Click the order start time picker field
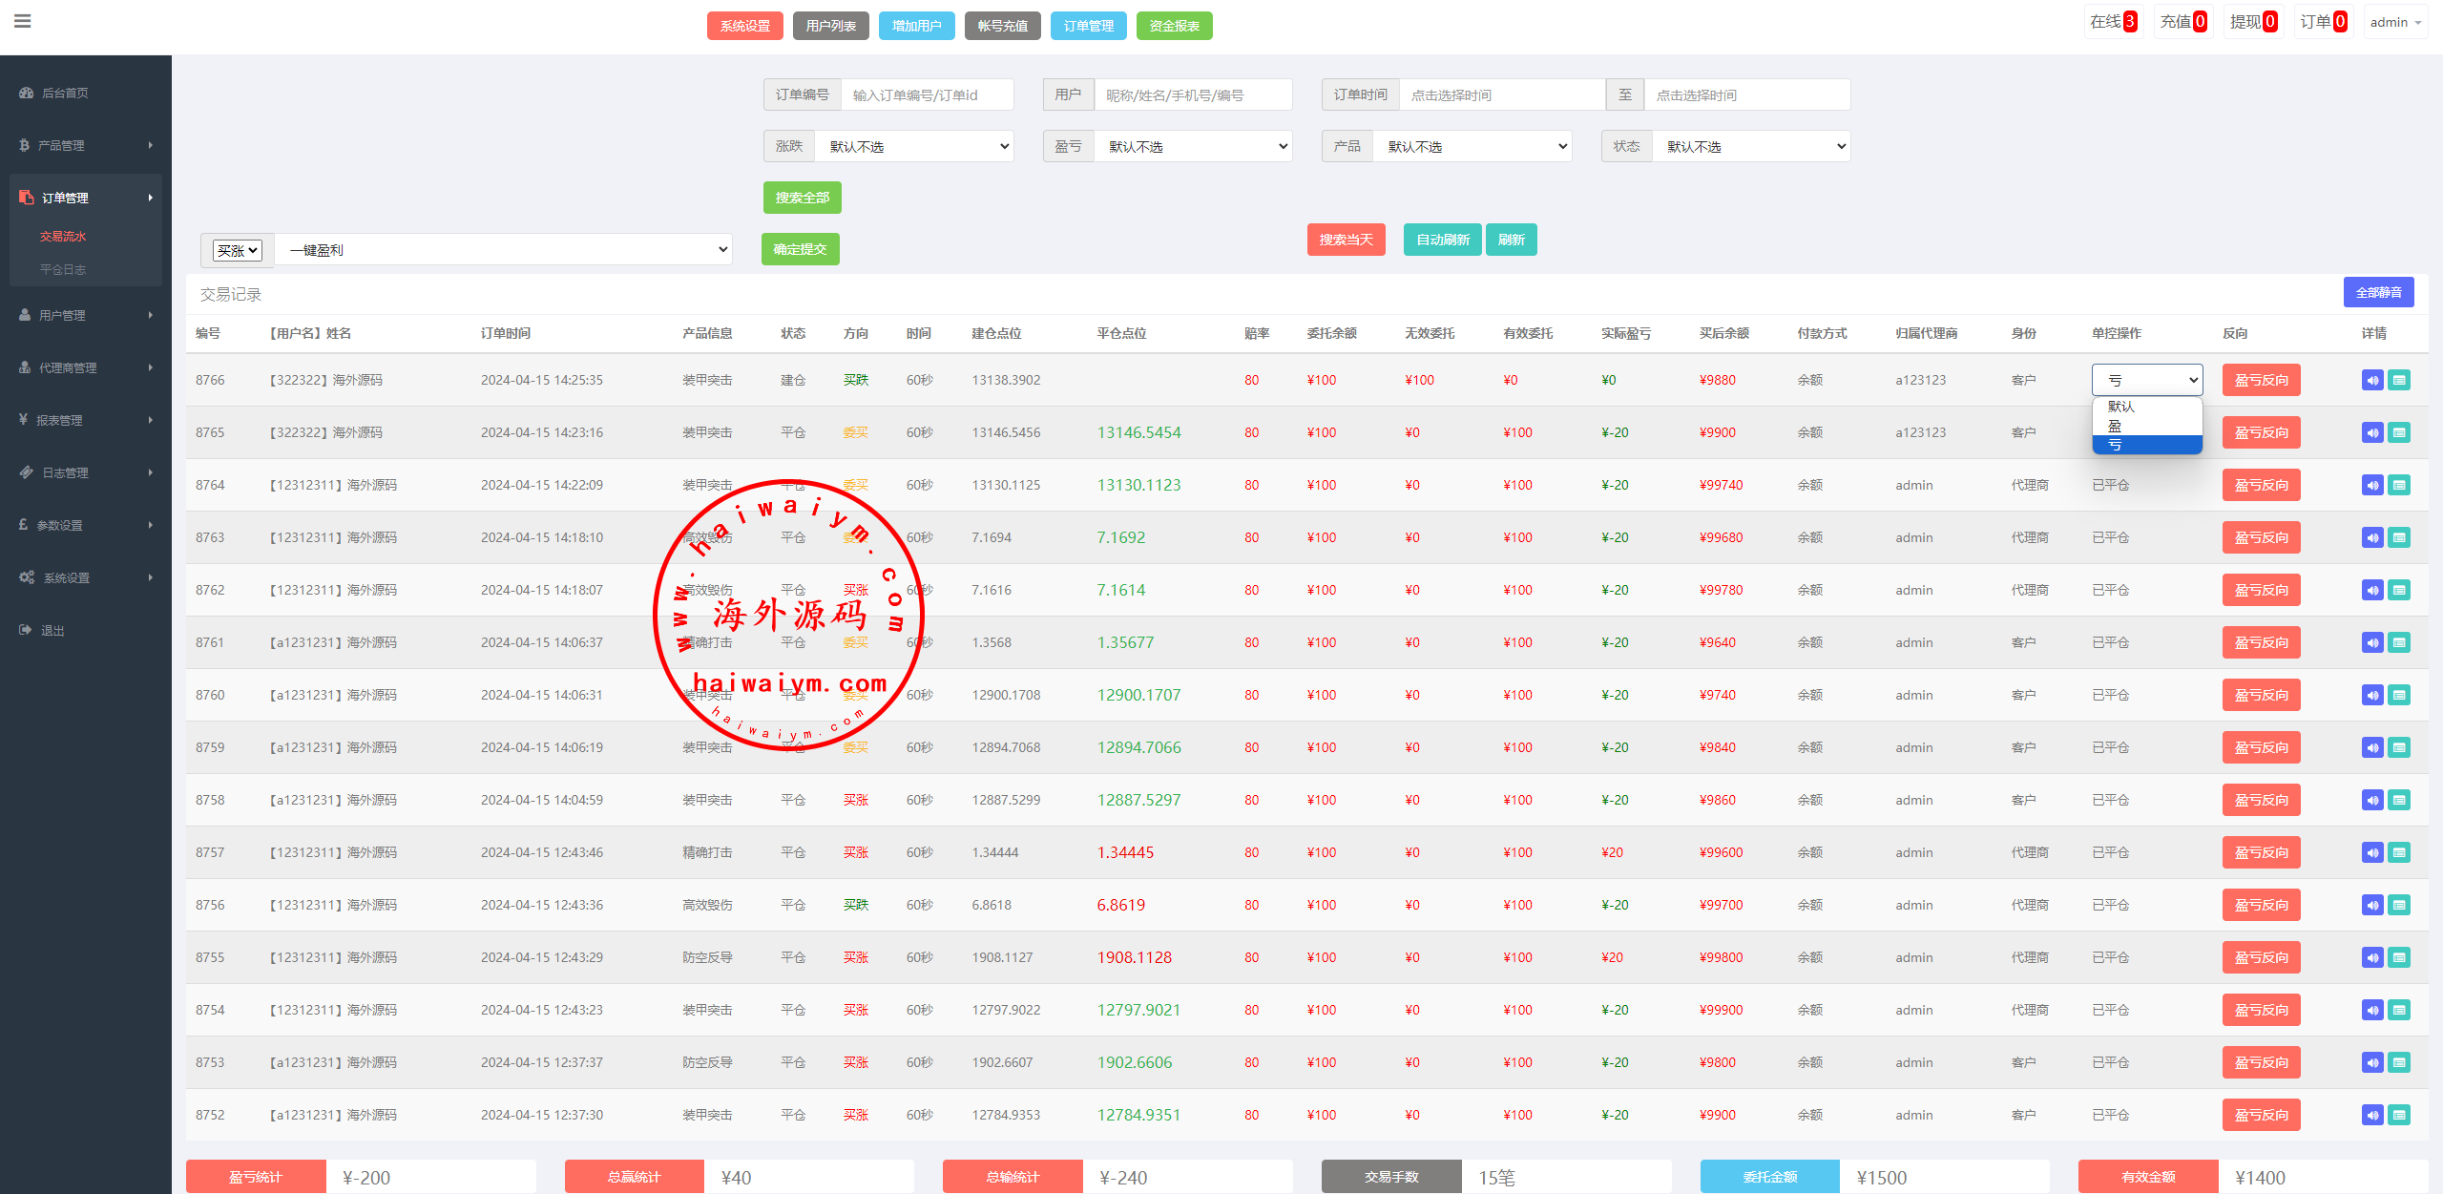This screenshot has height=1194, width=2443. pos(1501,94)
